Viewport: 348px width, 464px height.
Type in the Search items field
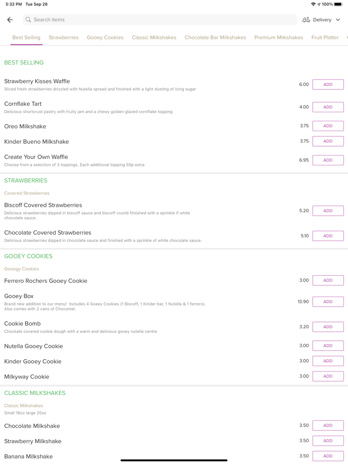pos(159,20)
